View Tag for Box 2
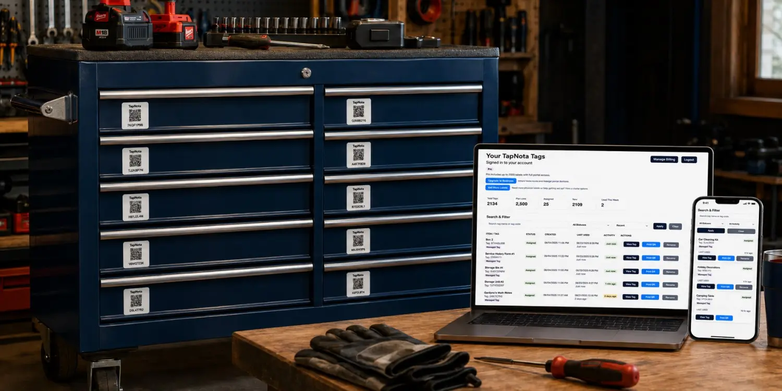Viewport: 782px width, 391px height. coord(631,244)
